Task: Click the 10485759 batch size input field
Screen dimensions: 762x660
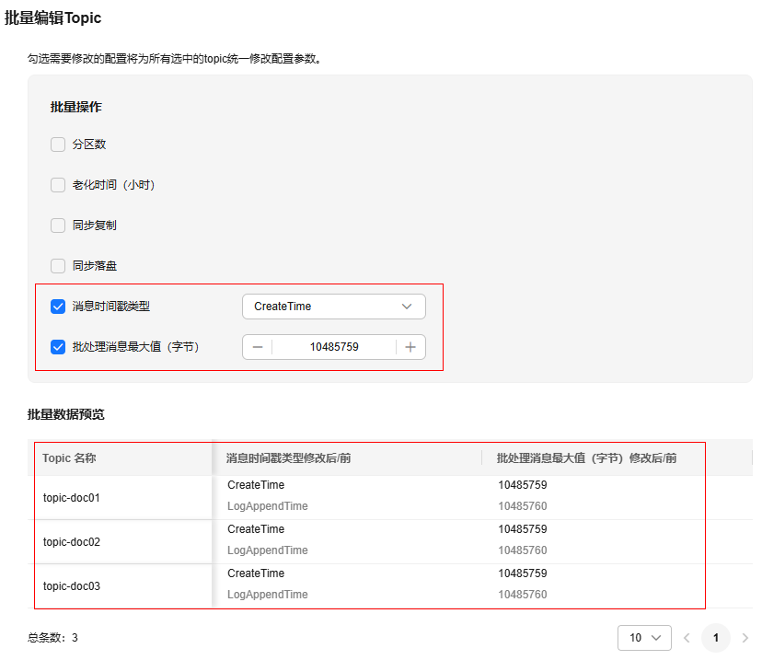Action: [x=334, y=347]
